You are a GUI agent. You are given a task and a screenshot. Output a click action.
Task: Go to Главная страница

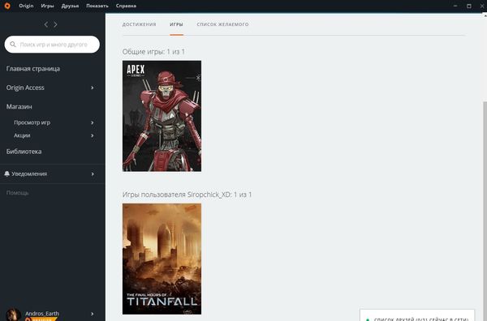(x=33, y=69)
